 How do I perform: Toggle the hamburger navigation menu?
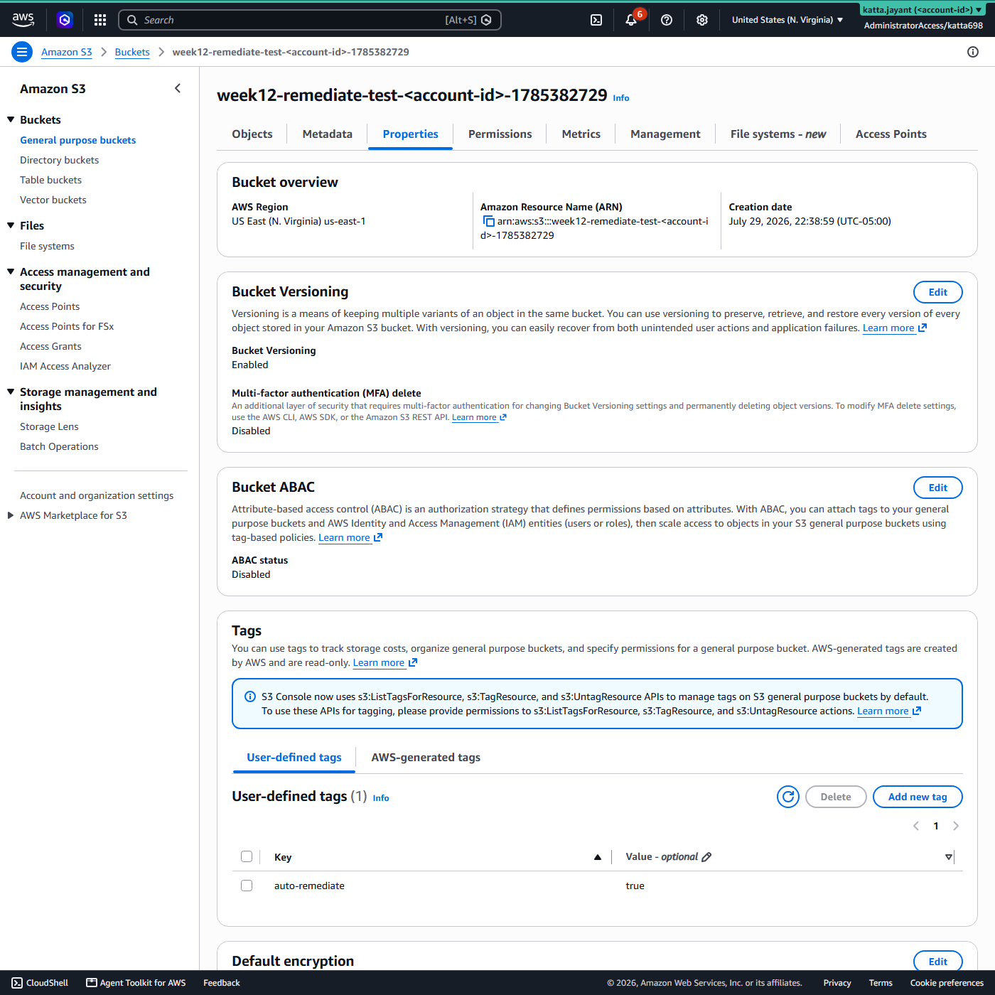pyautogui.click(x=22, y=52)
